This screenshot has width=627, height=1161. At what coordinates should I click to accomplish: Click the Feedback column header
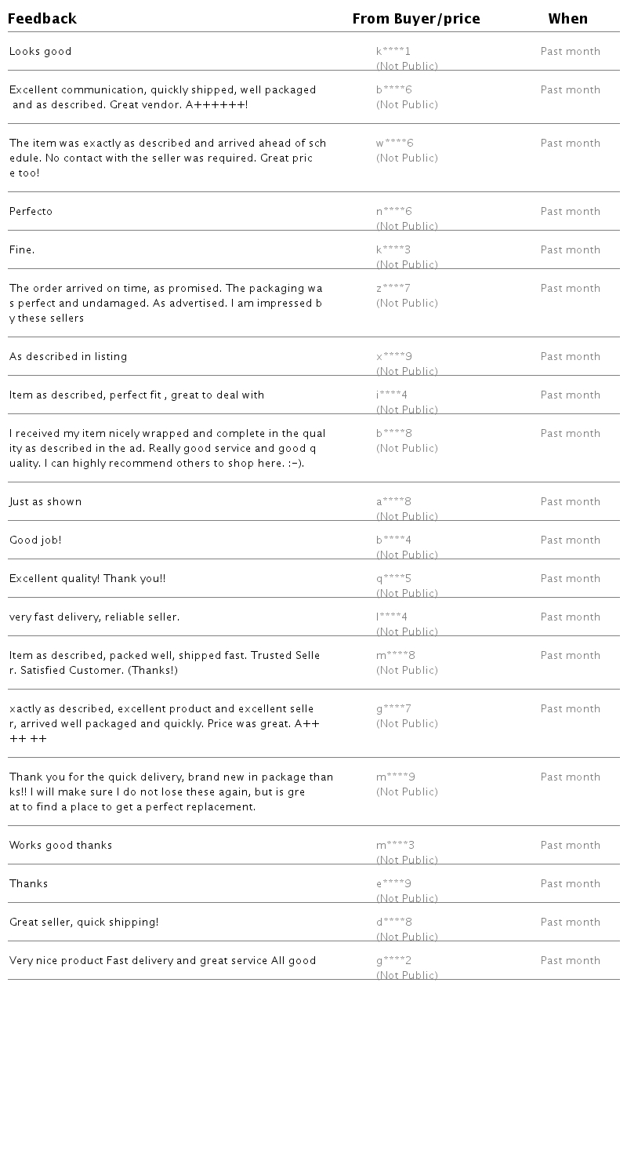coord(42,19)
